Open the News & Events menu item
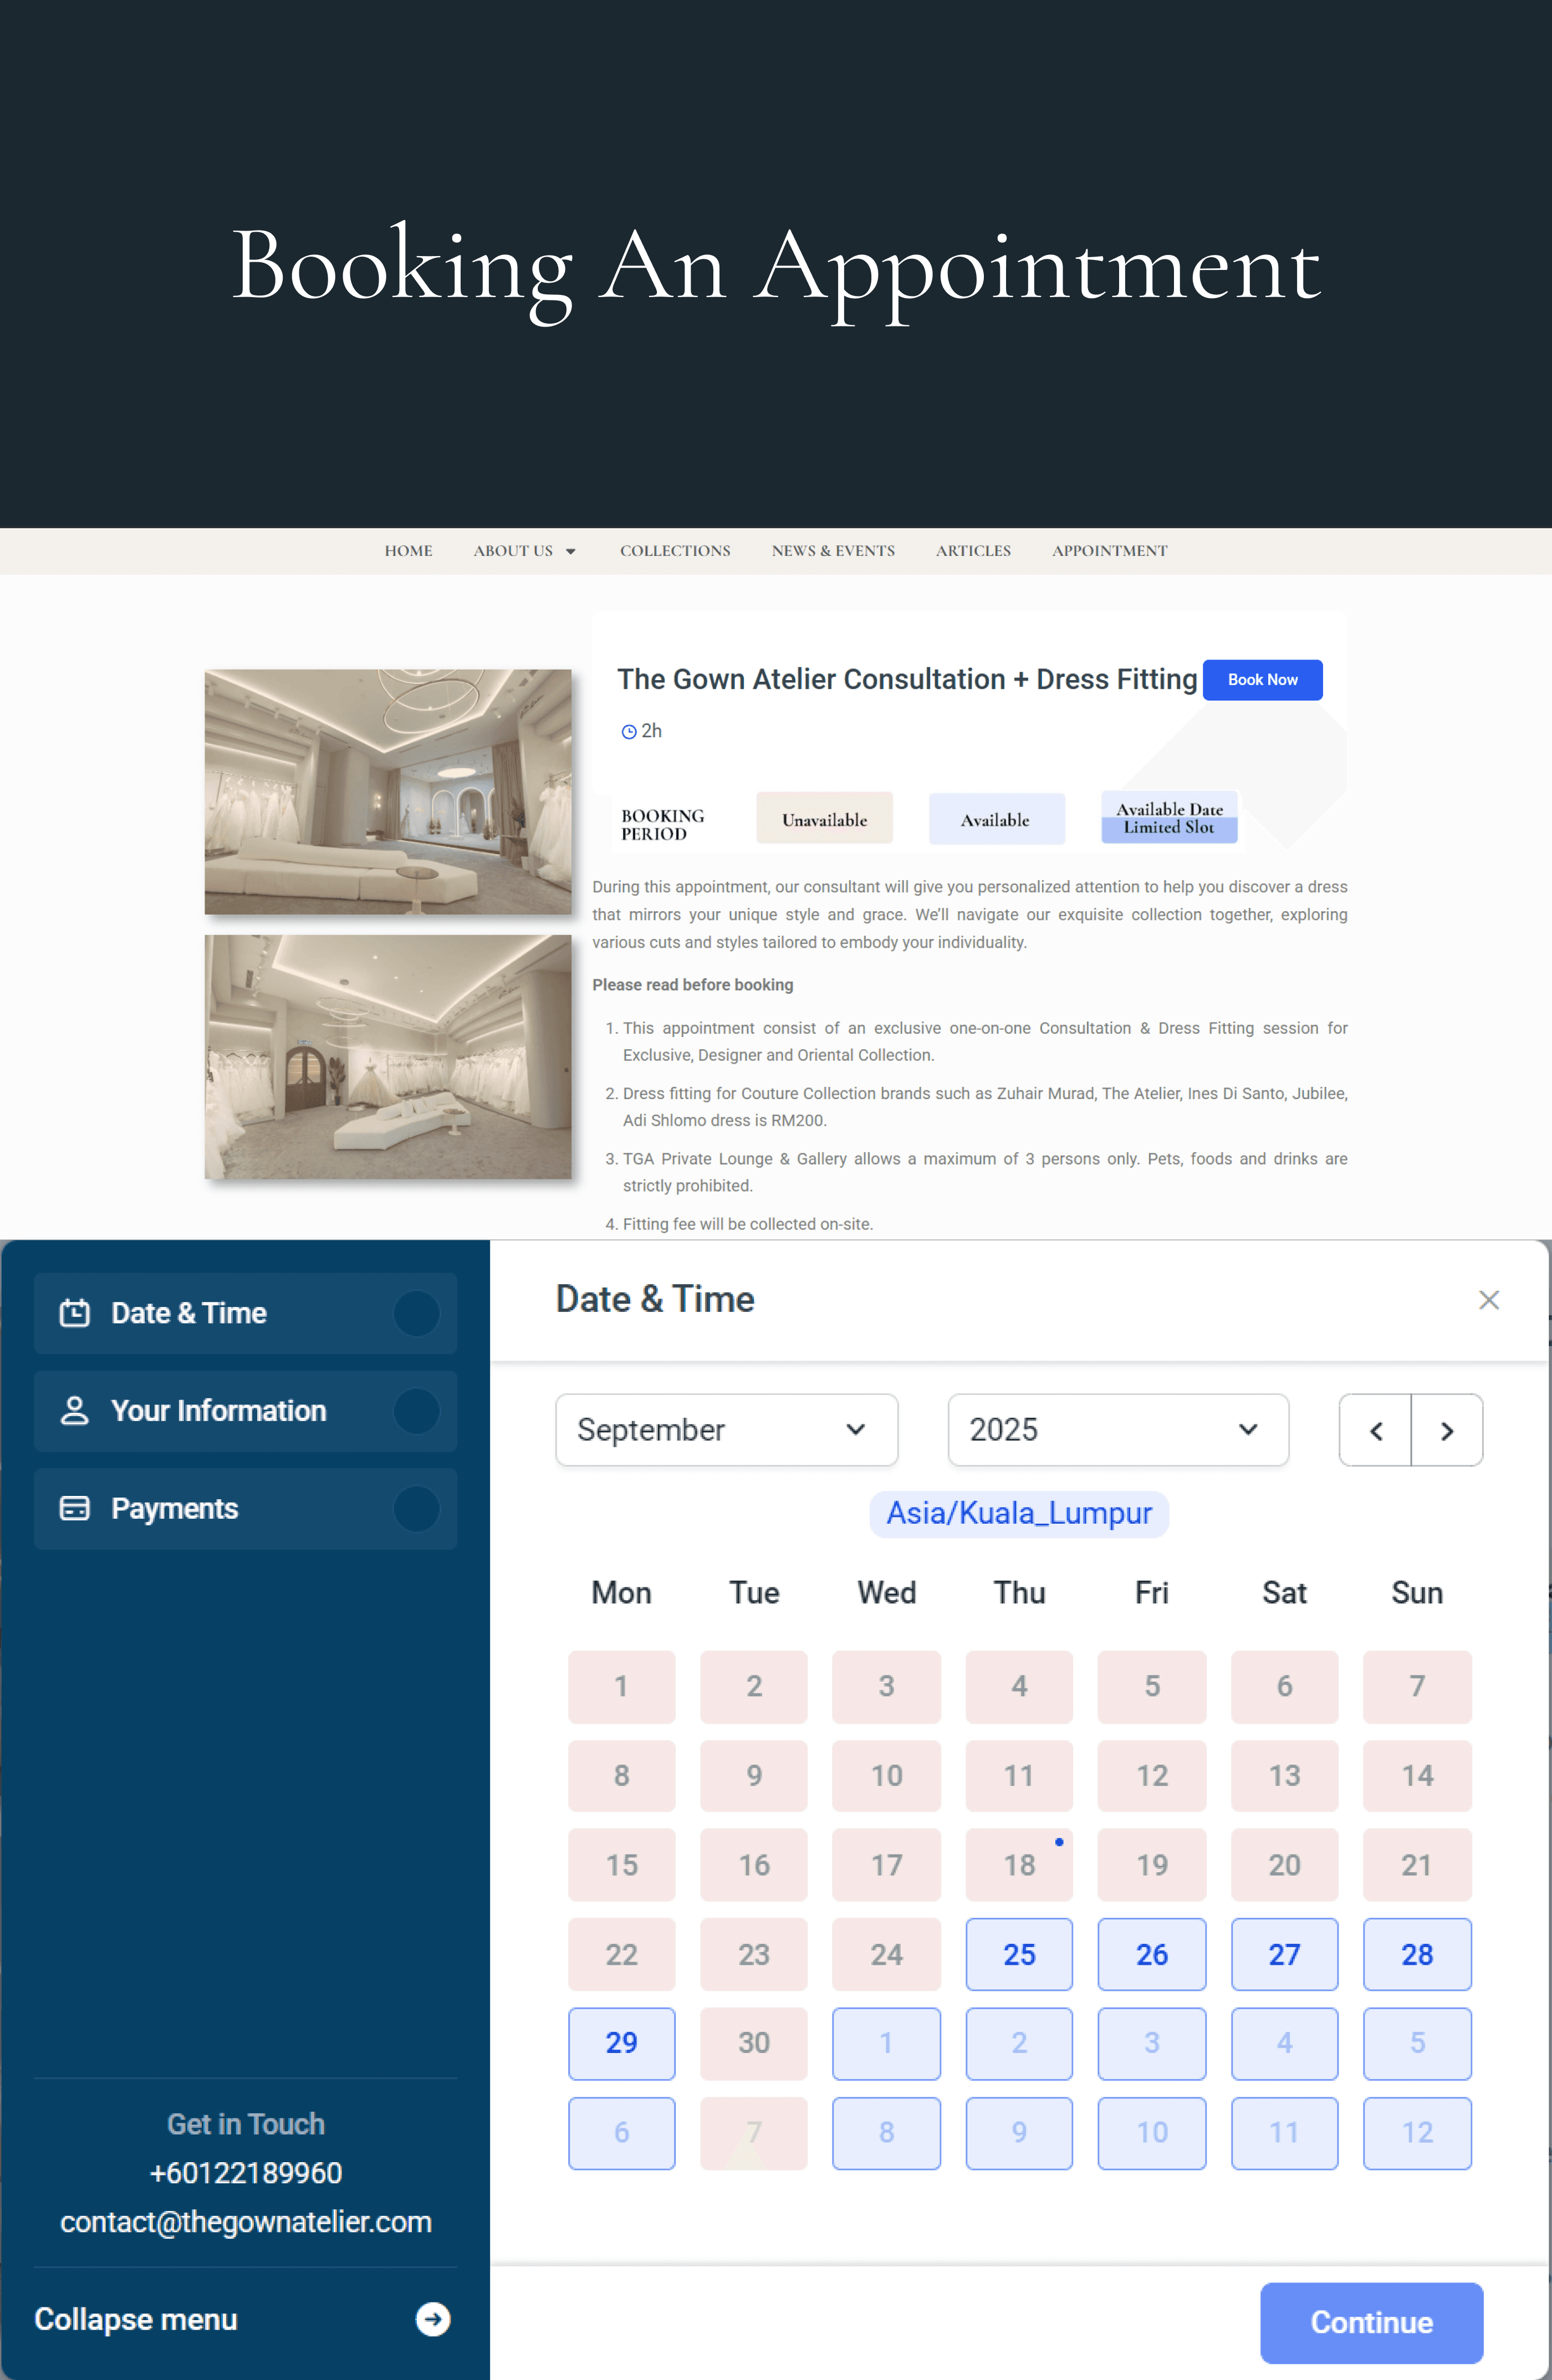The image size is (1552, 2380). 833,551
